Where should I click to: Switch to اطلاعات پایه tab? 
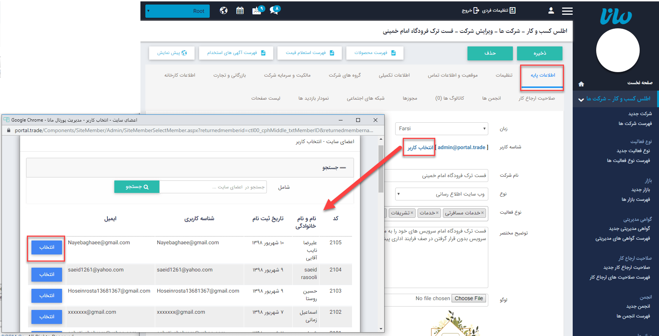pos(542,76)
